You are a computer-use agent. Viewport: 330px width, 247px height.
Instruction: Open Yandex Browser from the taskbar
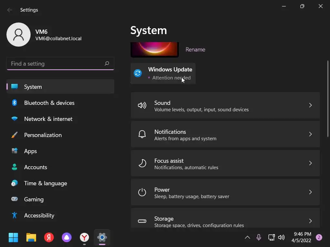84,238
